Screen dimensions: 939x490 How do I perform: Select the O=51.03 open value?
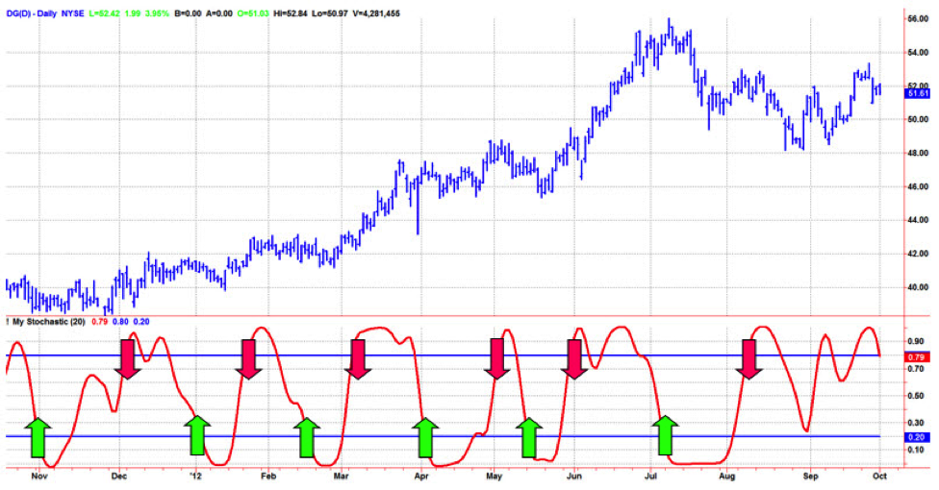(253, 13)
